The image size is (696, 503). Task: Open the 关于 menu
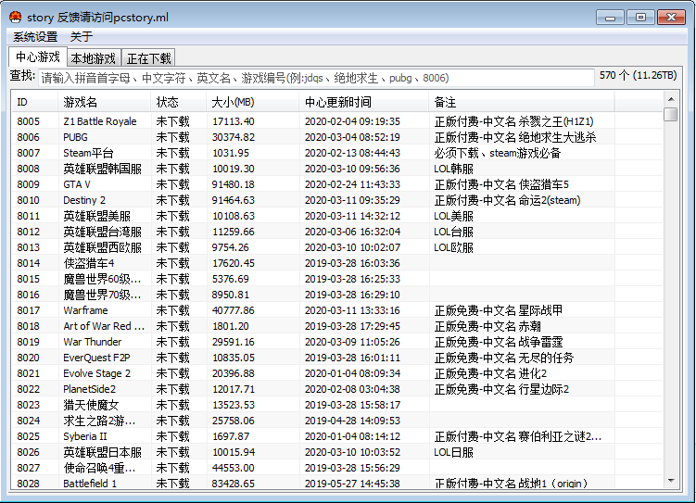point(82,37)
